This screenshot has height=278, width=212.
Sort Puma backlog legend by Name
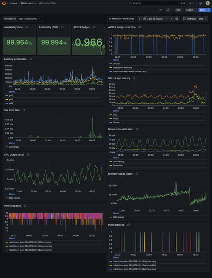tap(116, 258)
